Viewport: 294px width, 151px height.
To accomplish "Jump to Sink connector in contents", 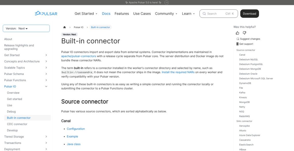I will 244,121.
